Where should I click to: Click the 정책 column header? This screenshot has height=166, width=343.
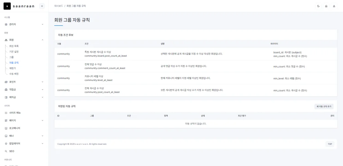166,116
